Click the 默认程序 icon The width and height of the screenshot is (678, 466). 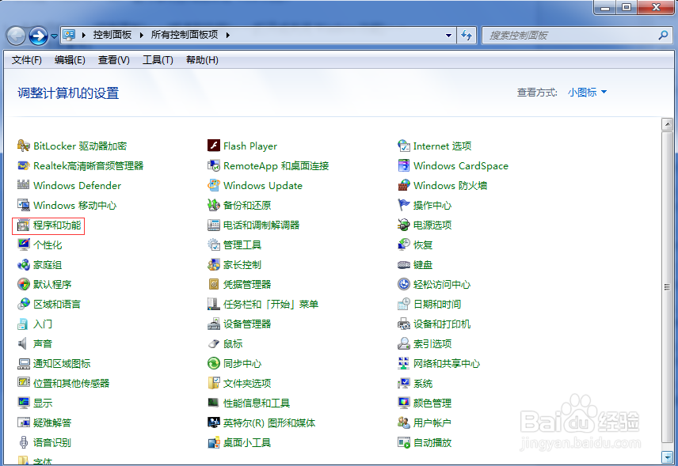[23, 284]
